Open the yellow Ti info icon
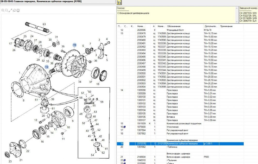The image size is (258, 164). tap(119, 3)
